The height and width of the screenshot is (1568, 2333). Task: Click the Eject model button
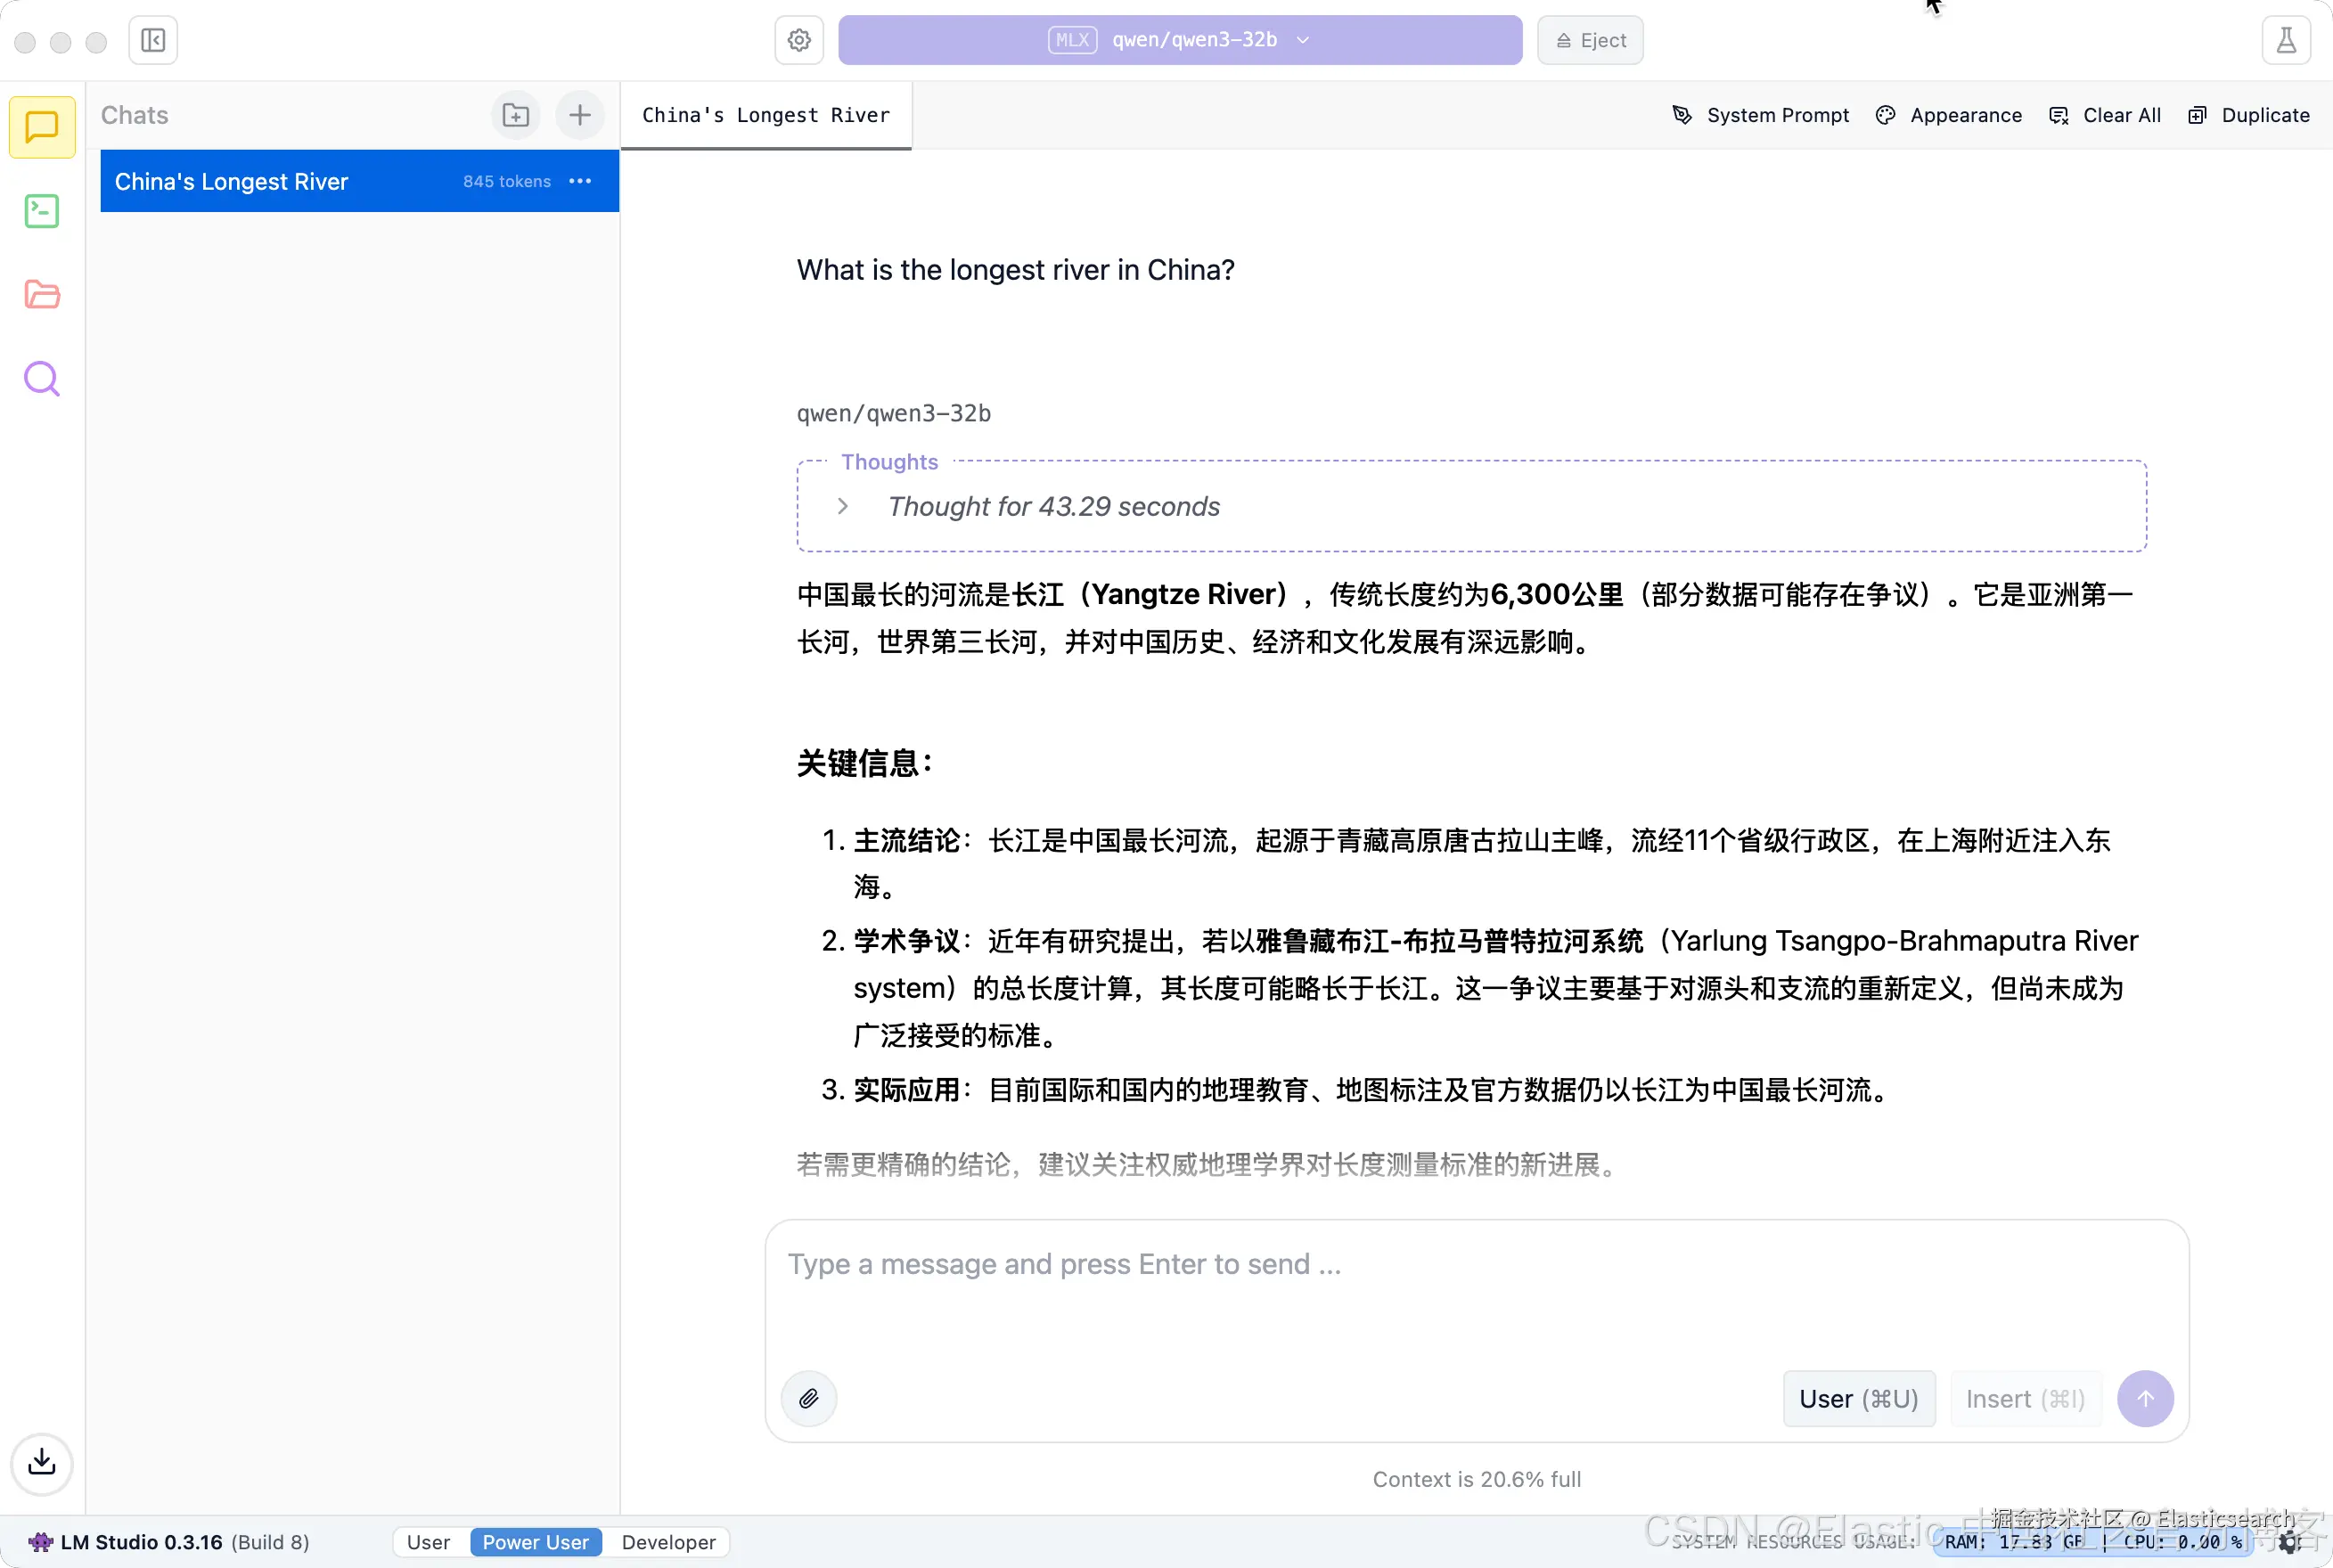coord(1590,40)
